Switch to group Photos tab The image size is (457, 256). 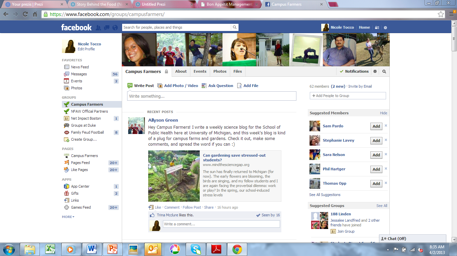click(220, 71)
